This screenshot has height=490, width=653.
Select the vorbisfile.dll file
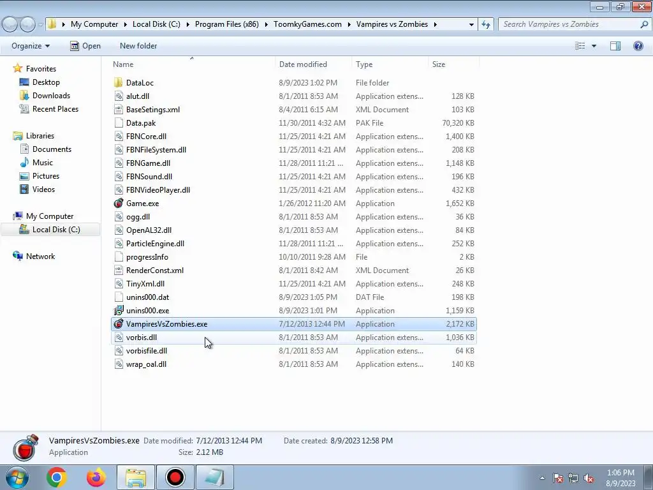click(147, 350)
